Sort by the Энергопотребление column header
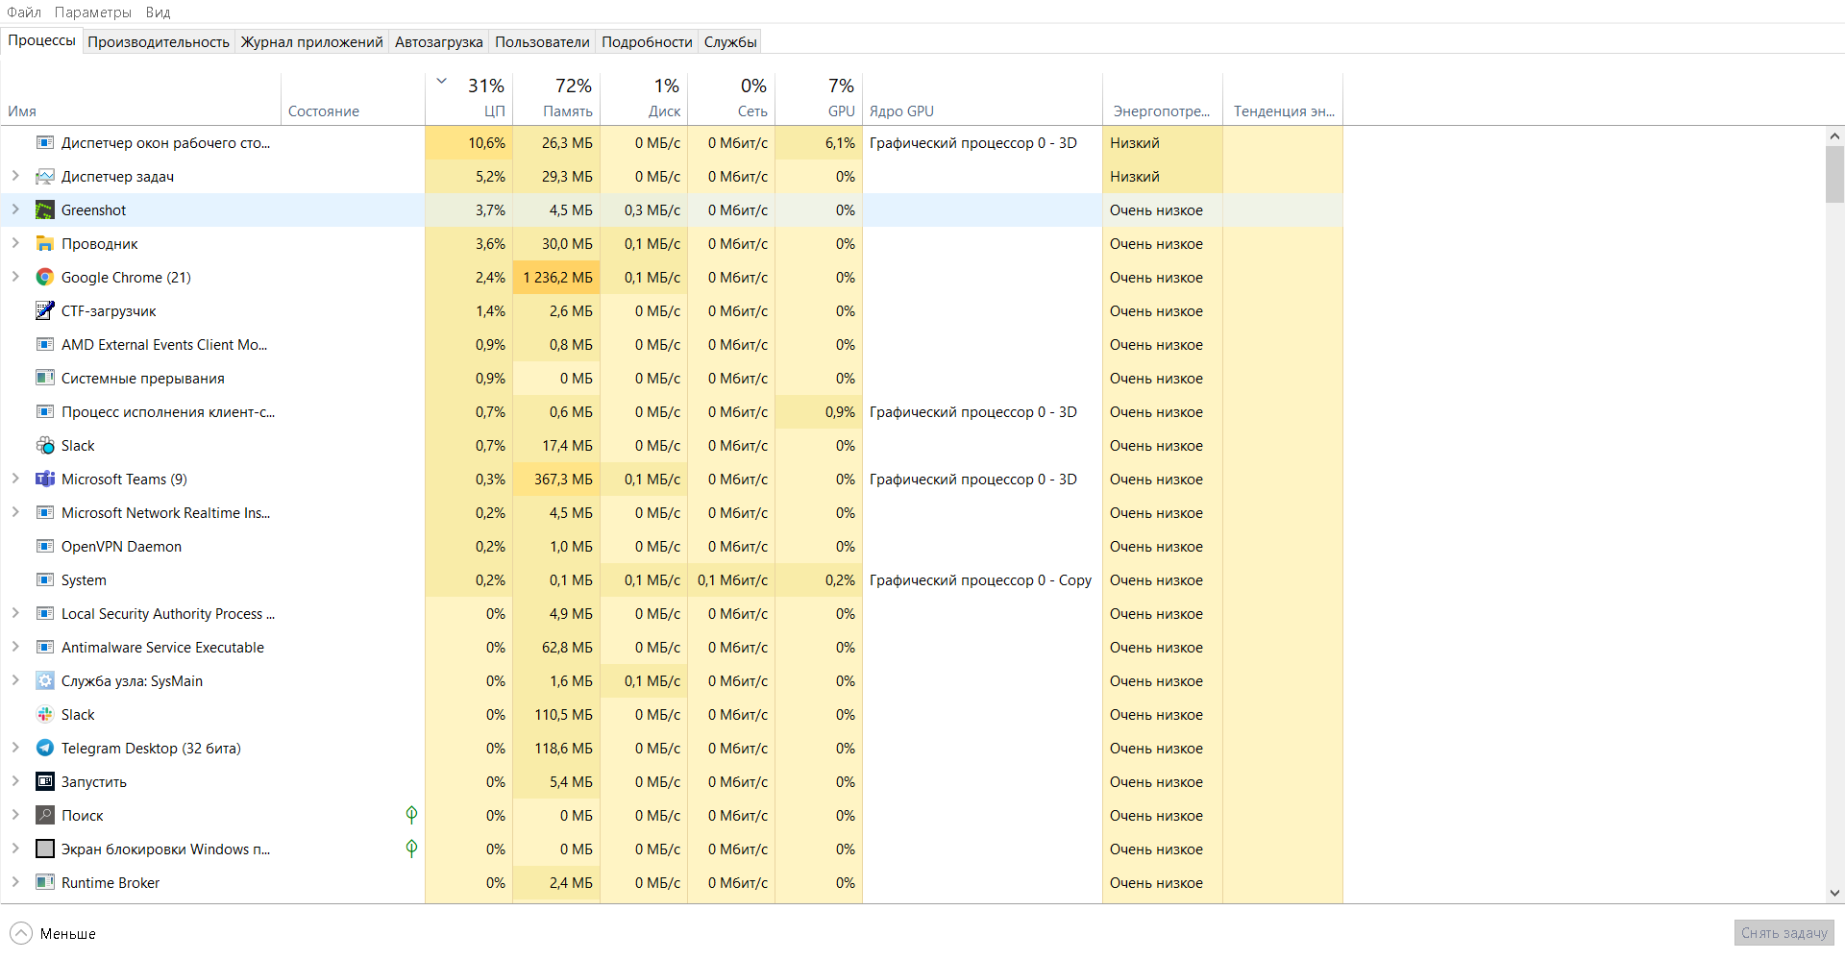Viewport: 1845px width, 960px height. (x=1163, y=99)
